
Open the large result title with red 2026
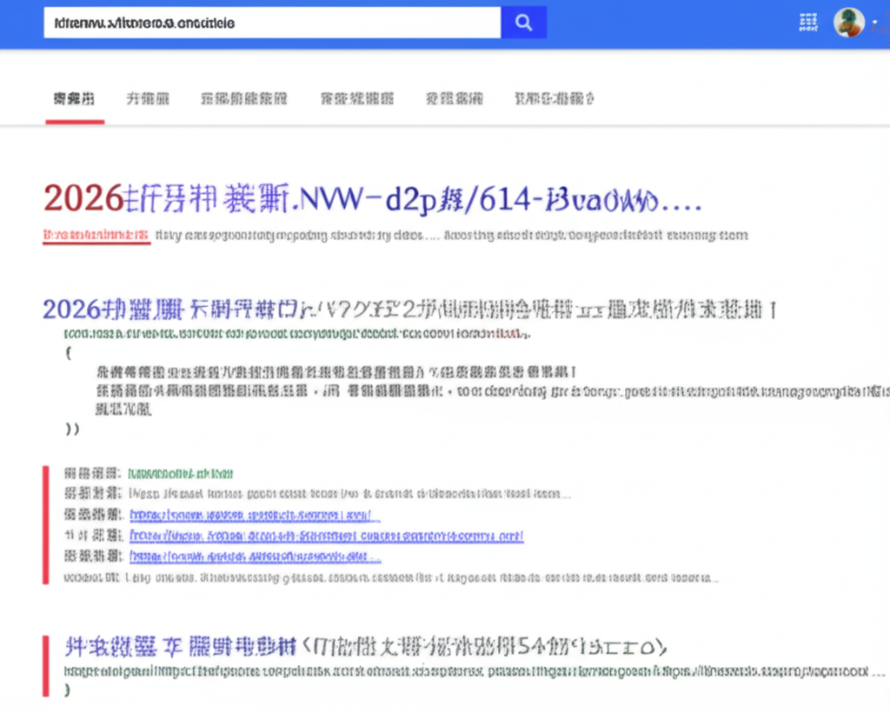(373, 199)
